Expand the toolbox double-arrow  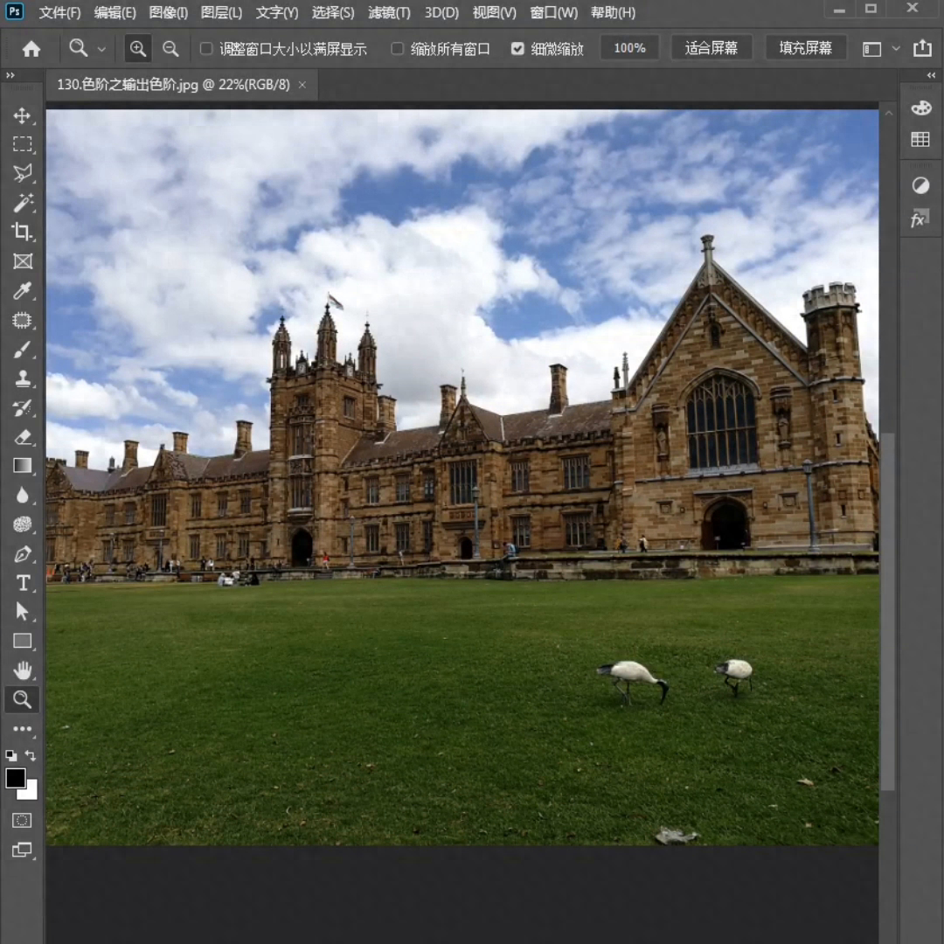pyautogui.click(x=10, y=75)
